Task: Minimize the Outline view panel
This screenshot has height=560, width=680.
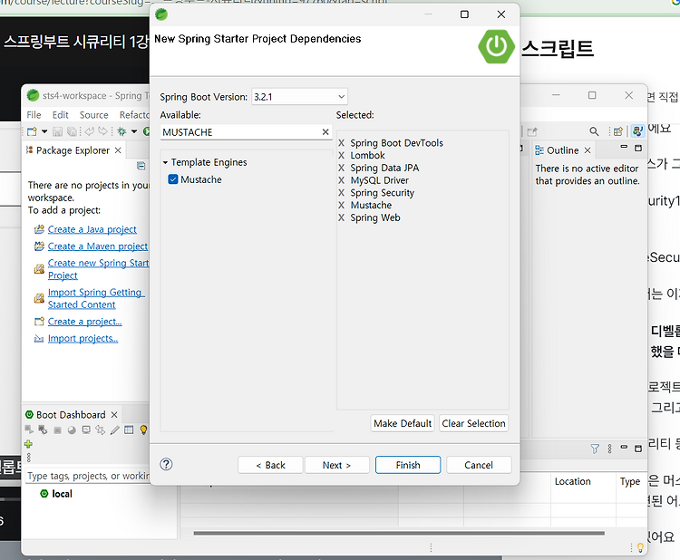Action: 624,148
